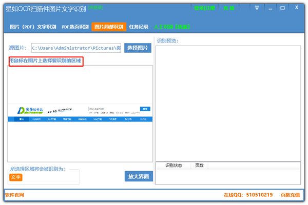Image resolution: width=308 pixels, height=205 pixels.
Task: Click the 未登录 status text
Action: pos(95,8)
